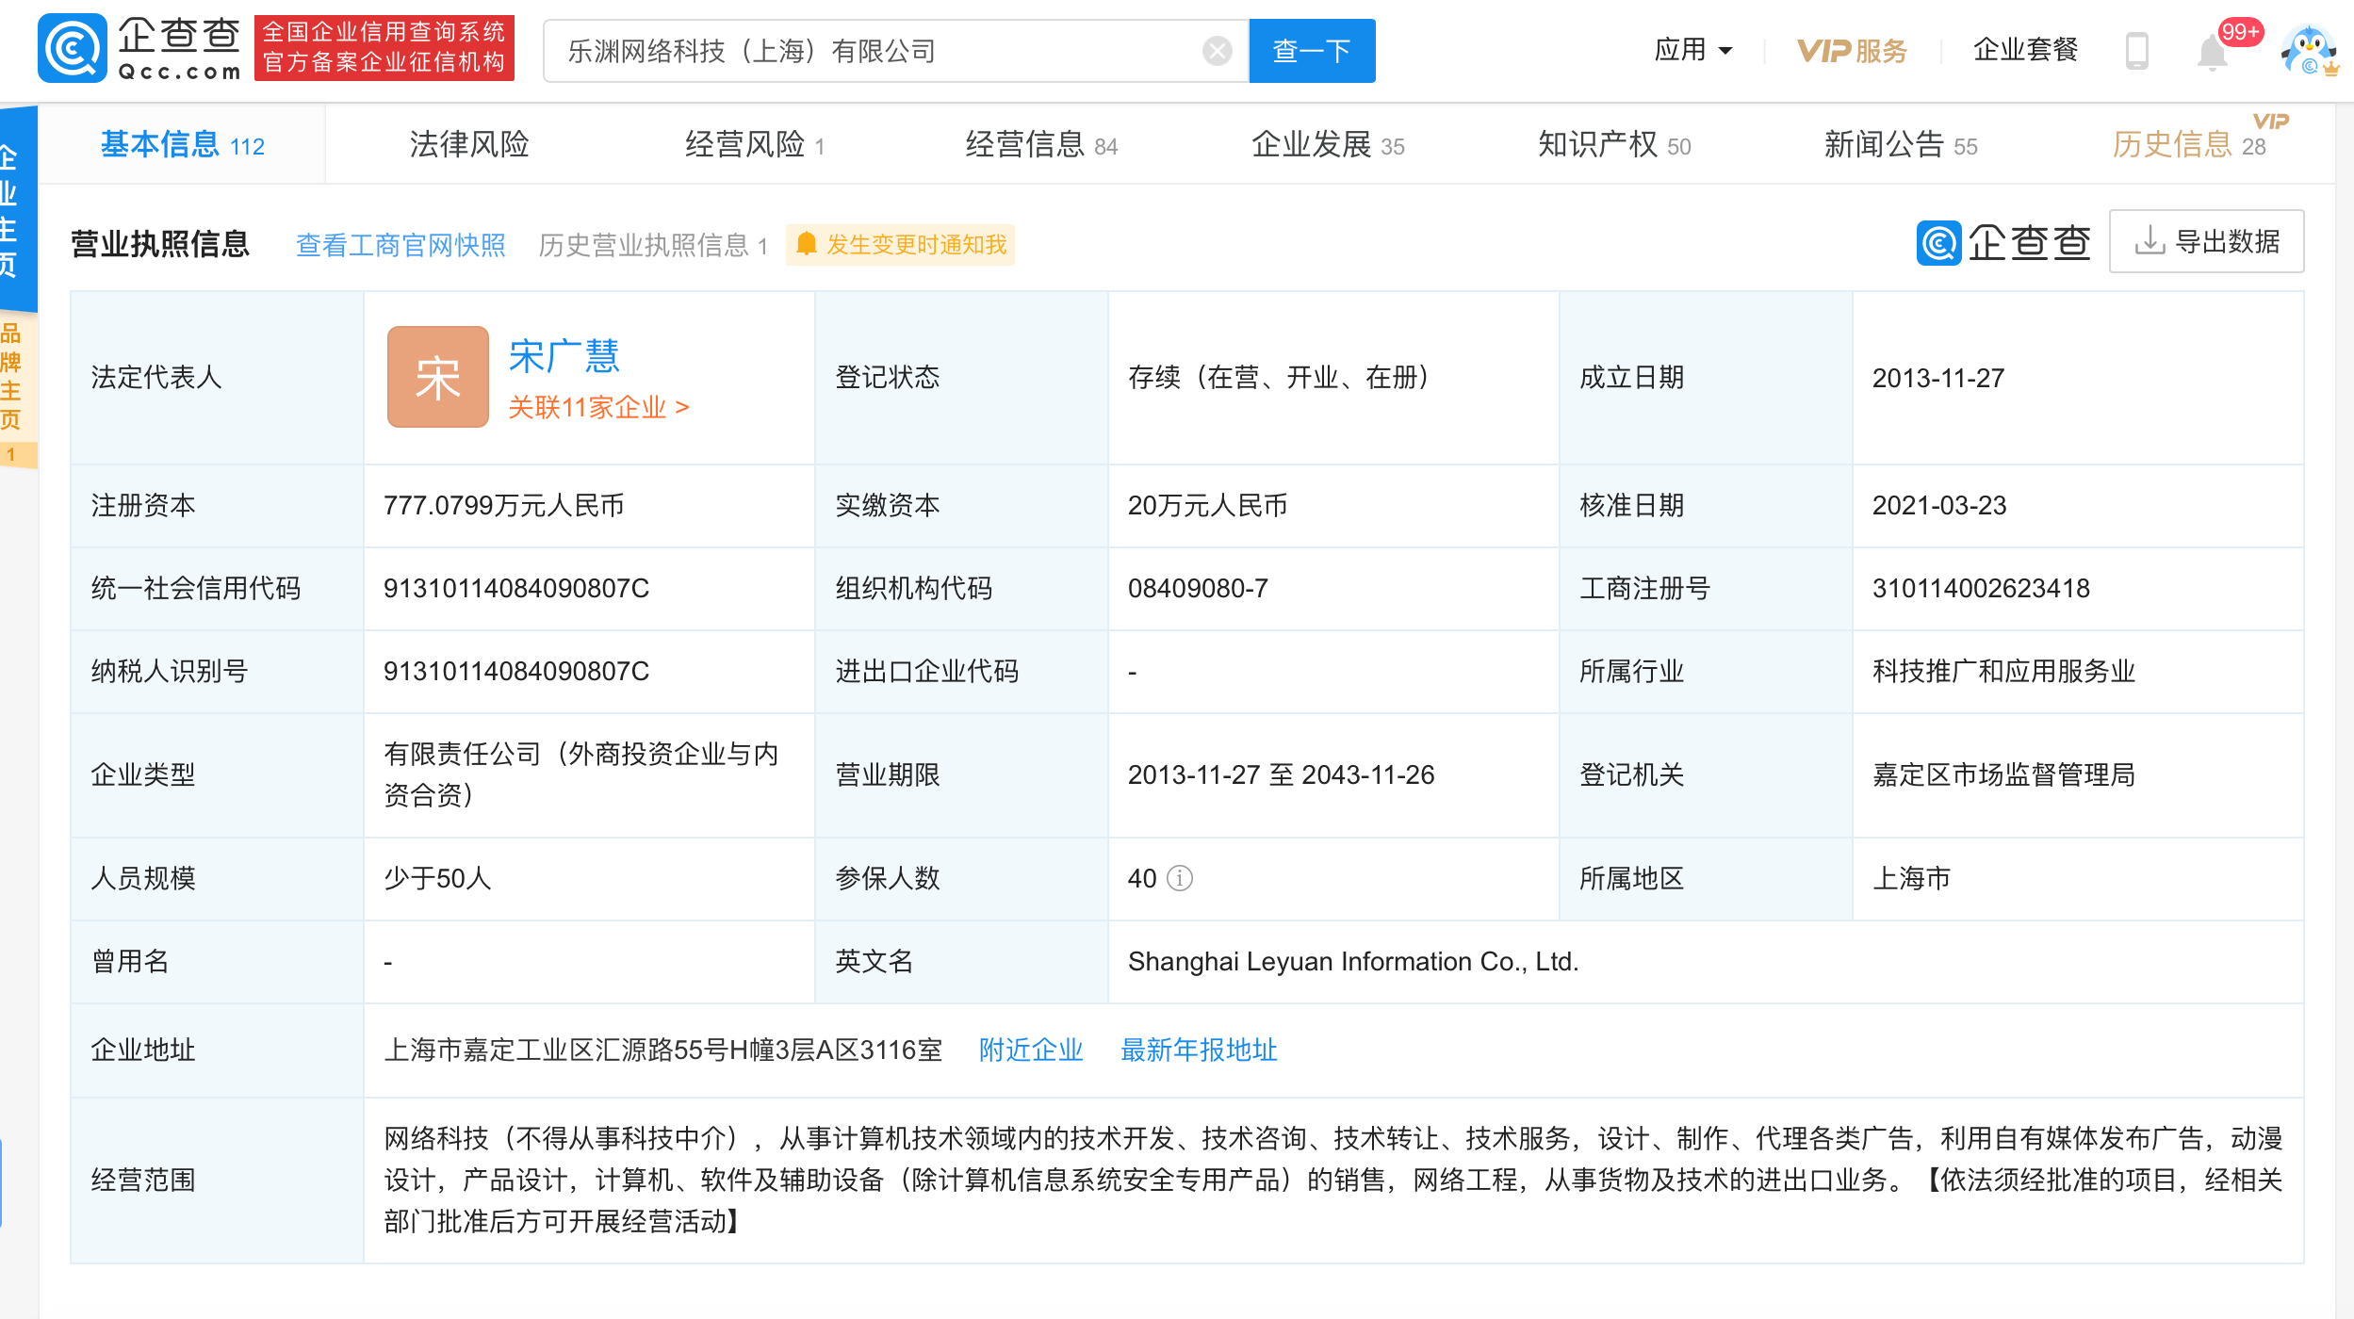Select the 所属地区 上海市 value
The width and height of the screenshot is (2354, 1319).
(x=1911, y=878)
